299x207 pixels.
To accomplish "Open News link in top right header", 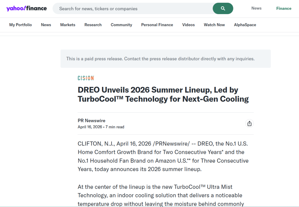I will tap(256, 8).
